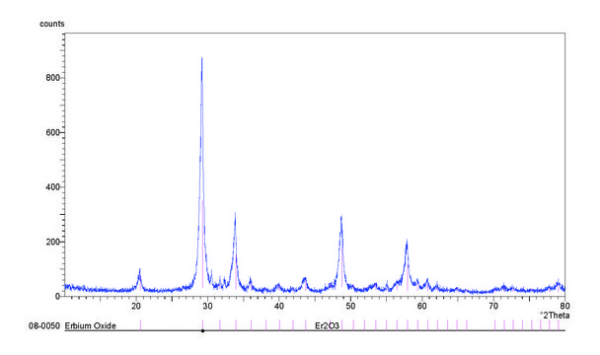Click the 400 tick label on y-axis
600x355 pixels.
(53, 187)
